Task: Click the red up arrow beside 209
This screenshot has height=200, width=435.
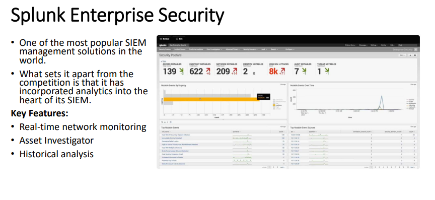Action: pyautogui.click(x=235, y=71)
